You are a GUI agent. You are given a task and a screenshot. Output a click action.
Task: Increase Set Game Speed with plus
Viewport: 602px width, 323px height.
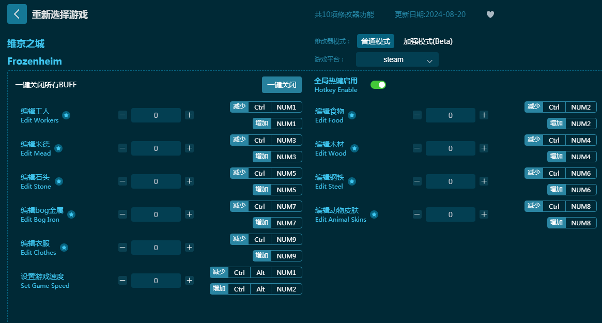tap(190, 281)
